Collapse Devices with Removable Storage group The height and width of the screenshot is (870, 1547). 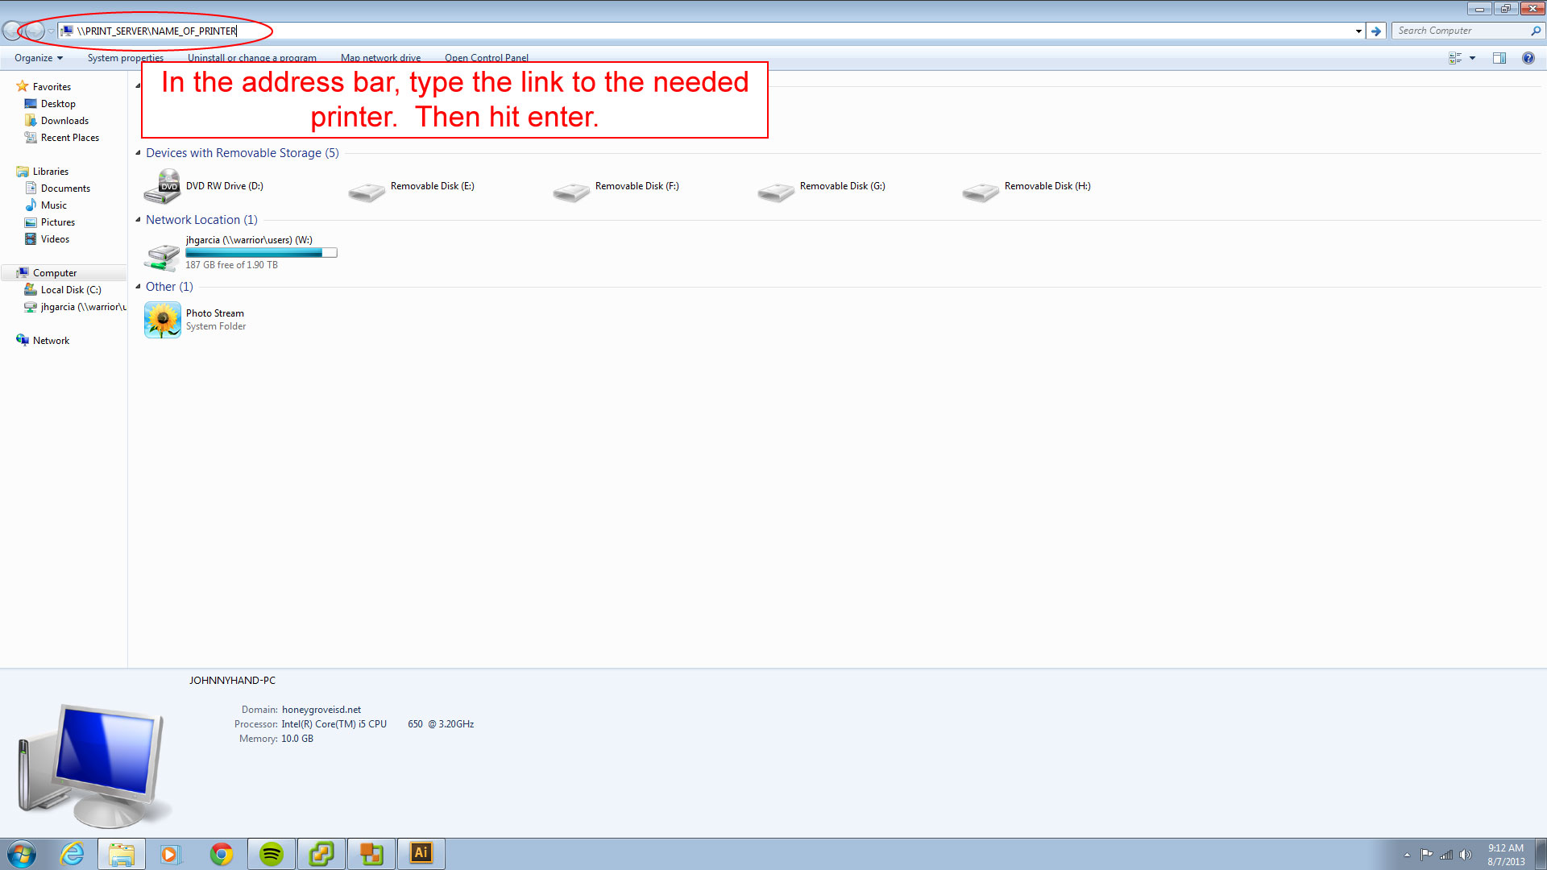tap(138, 153)
